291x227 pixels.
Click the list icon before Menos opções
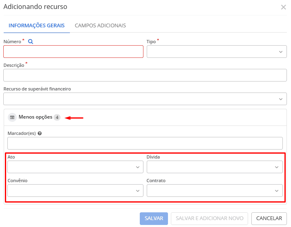click(12, 117)
